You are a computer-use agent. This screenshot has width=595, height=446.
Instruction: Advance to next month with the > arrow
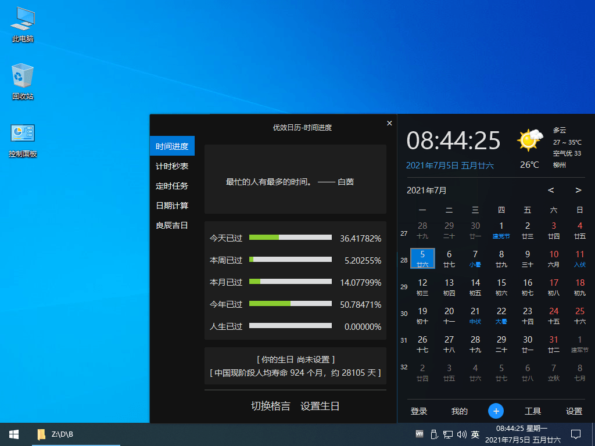point(577,190)
